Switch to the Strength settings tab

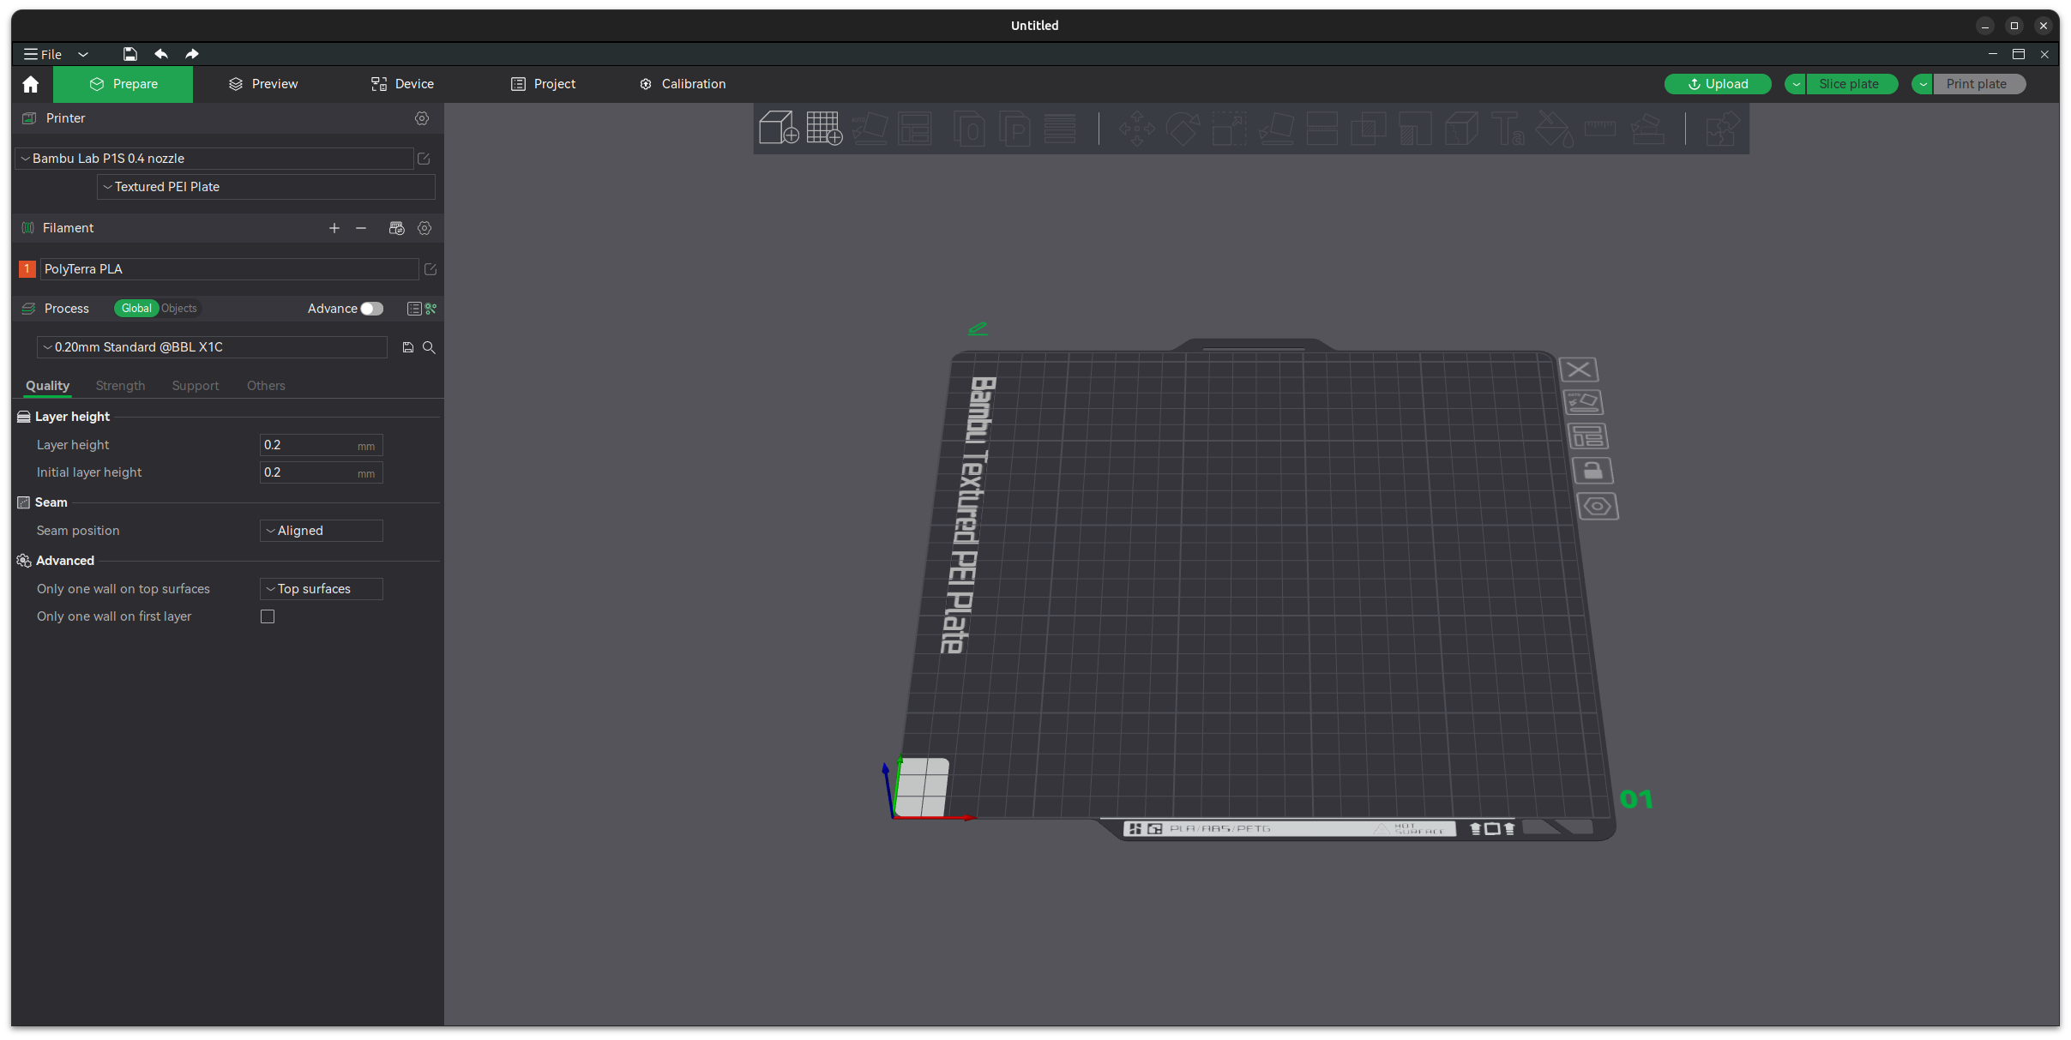point(120,386)
